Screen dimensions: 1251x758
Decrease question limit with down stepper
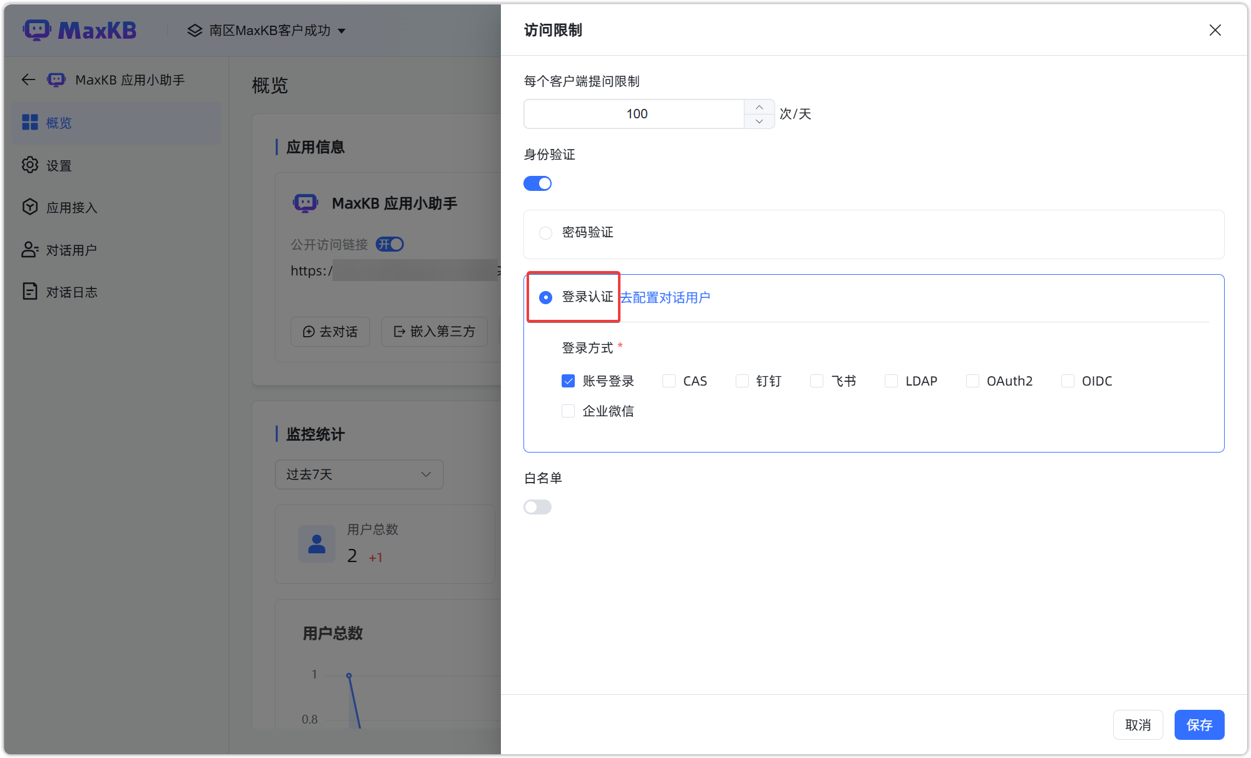coord(759,121)
